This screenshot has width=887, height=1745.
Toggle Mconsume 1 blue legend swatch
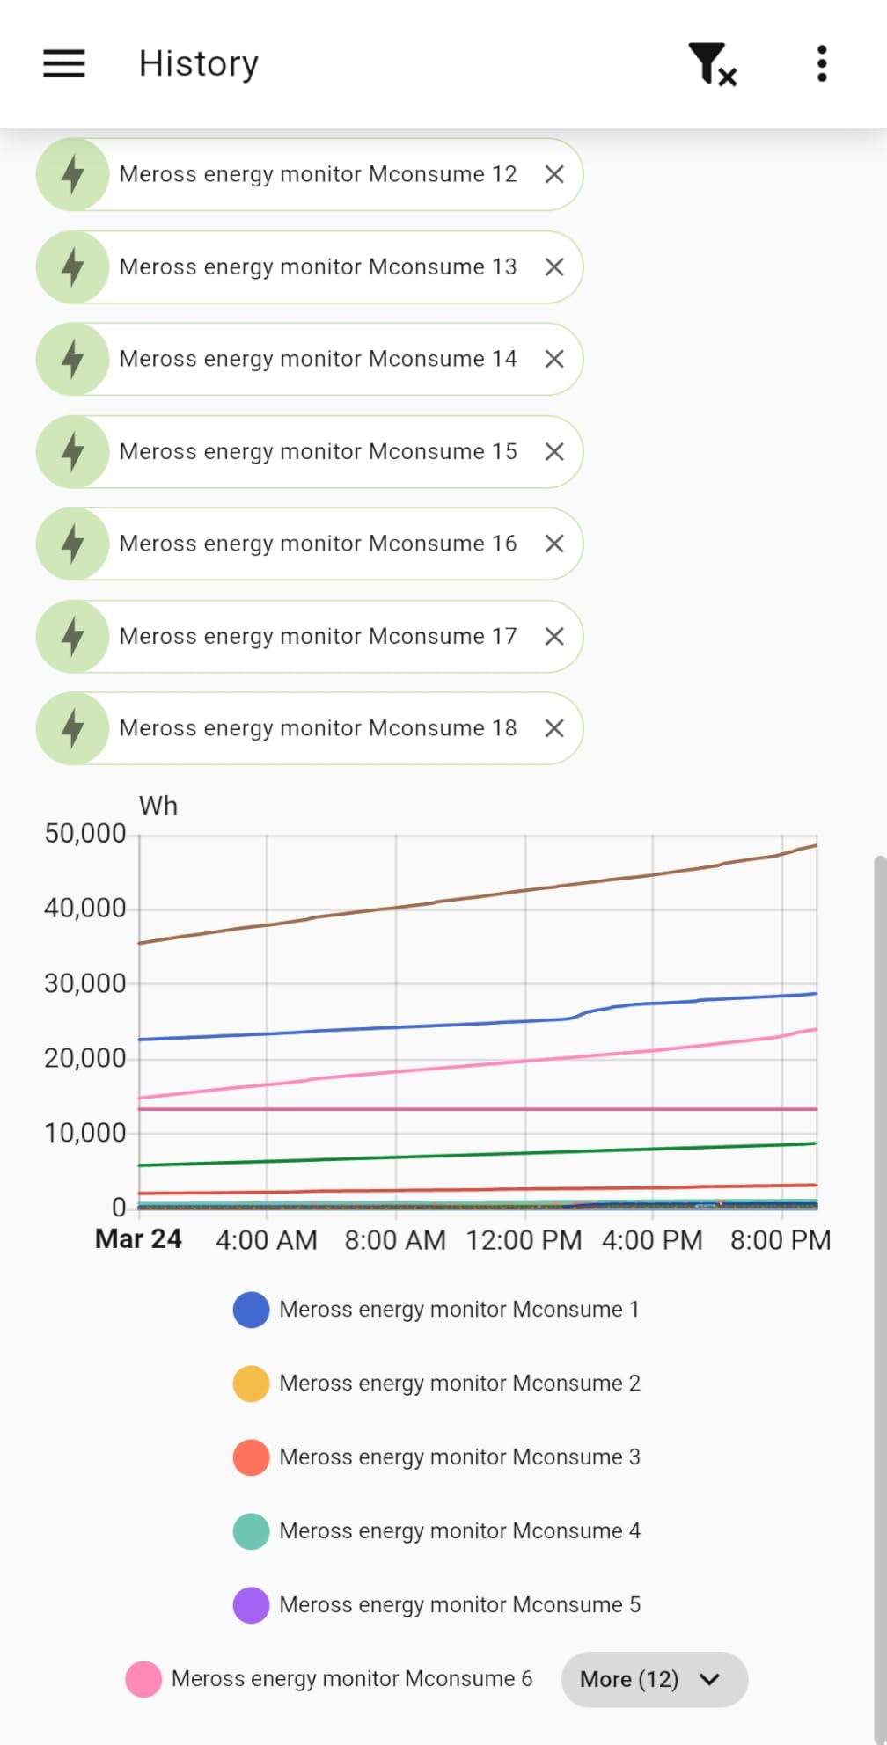[x=251, y=1310]
